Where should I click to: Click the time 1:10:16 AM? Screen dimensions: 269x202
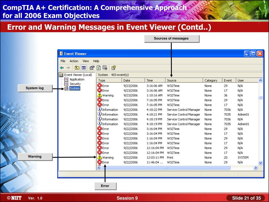[154, 95]
